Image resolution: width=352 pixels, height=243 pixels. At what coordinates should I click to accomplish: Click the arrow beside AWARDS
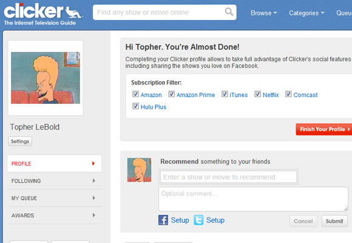pos(94,215)
